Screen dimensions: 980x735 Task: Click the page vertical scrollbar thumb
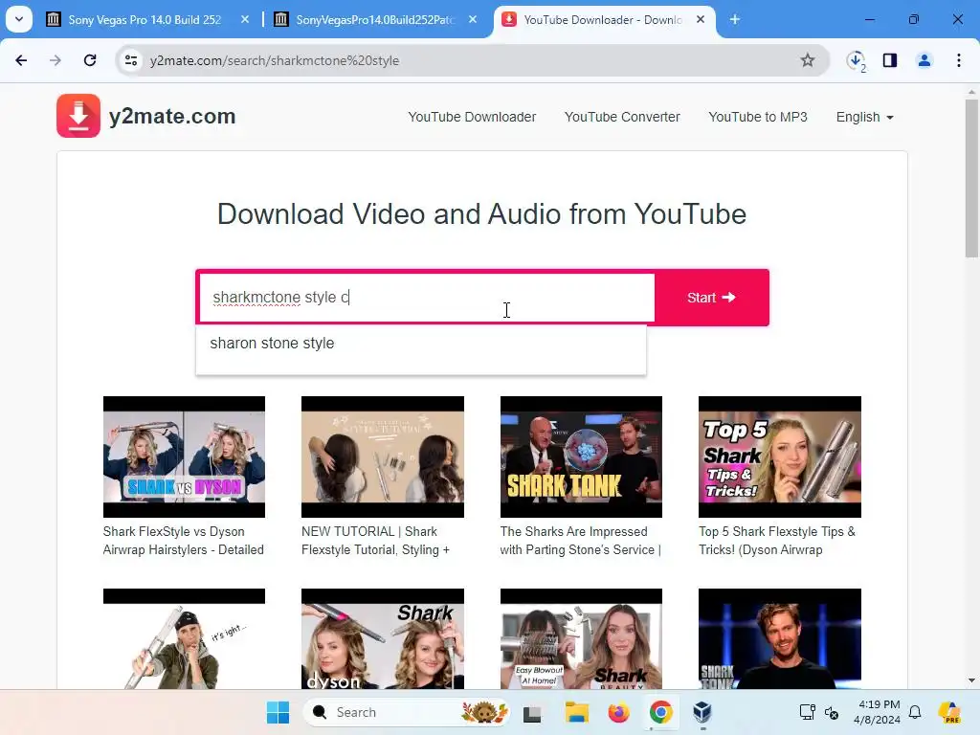click(971, 178)
